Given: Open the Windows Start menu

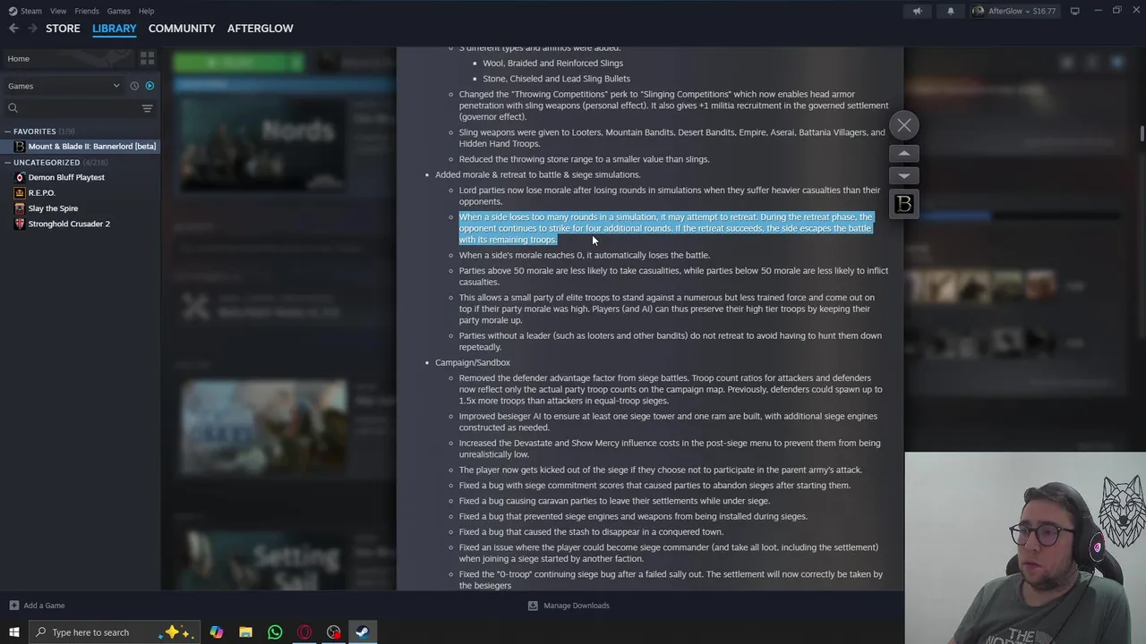Looking at the screenshot, I should coord(13,632).
